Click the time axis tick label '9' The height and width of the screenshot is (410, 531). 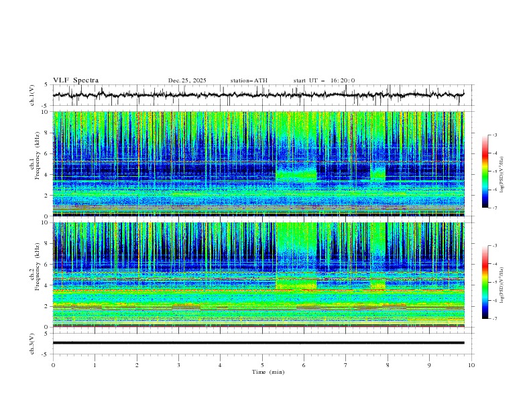pos(429,365)
